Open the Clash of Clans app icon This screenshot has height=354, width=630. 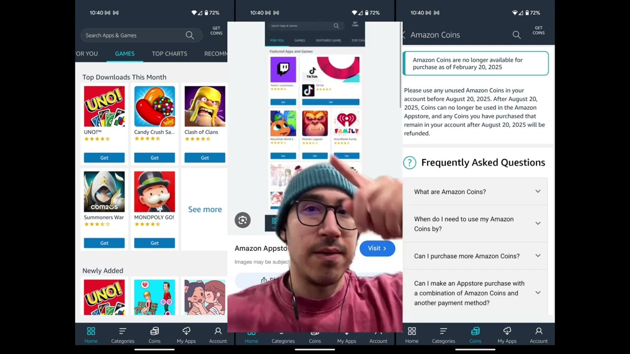205,106
